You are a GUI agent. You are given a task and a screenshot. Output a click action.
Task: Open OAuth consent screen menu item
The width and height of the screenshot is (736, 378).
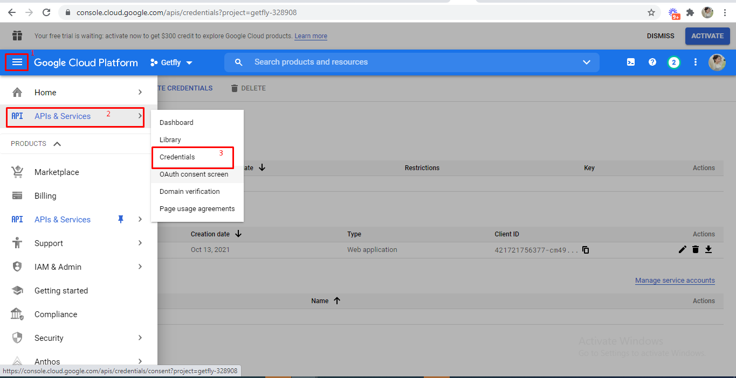(x=194, y=174)
